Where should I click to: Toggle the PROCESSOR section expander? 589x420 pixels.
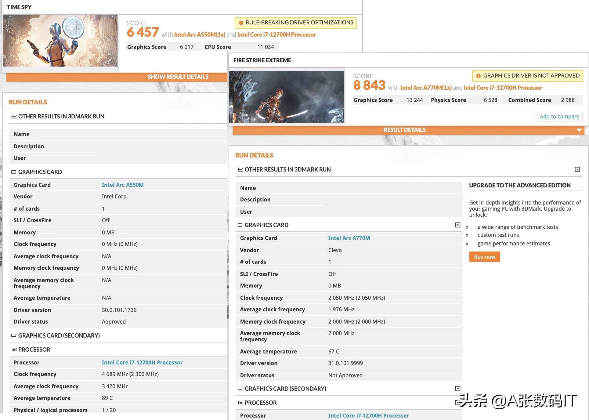[458, 402]
